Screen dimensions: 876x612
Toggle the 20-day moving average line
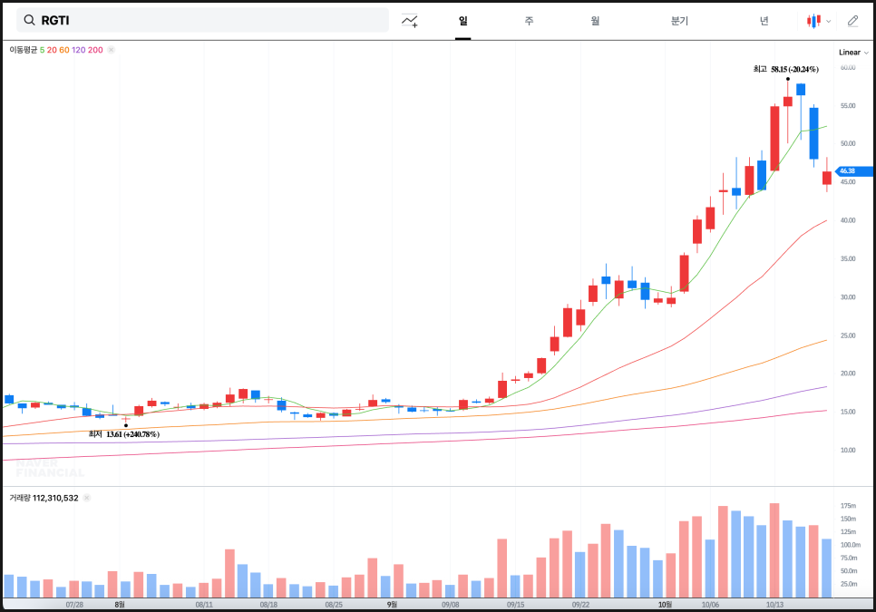[x=53, y=50]
